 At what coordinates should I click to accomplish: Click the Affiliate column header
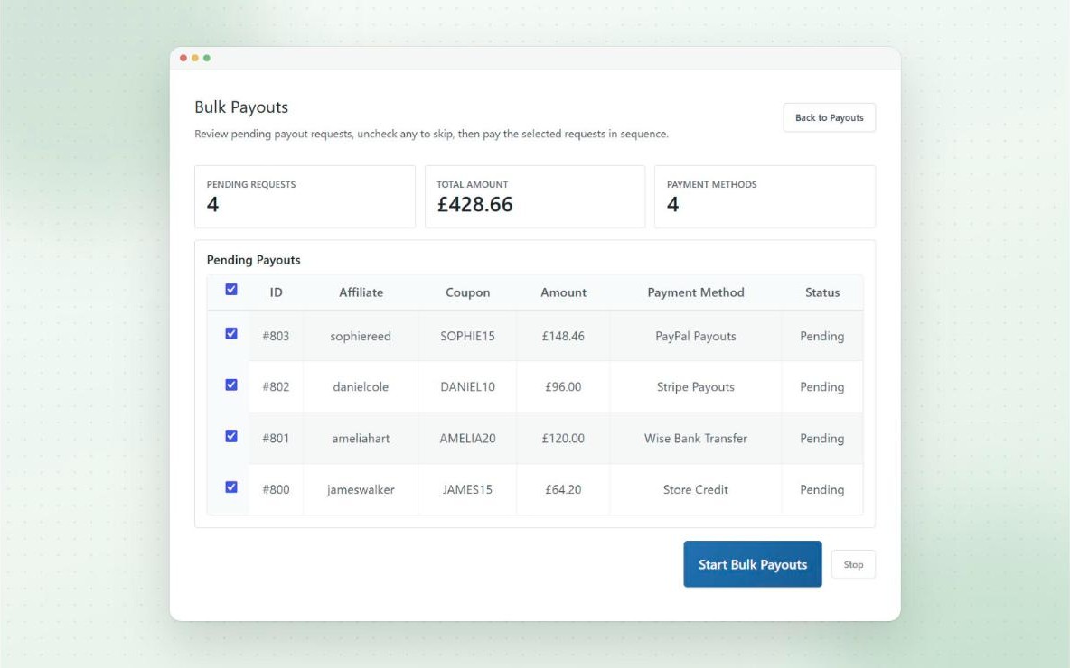pyautogui.click(x=361, y=292)
